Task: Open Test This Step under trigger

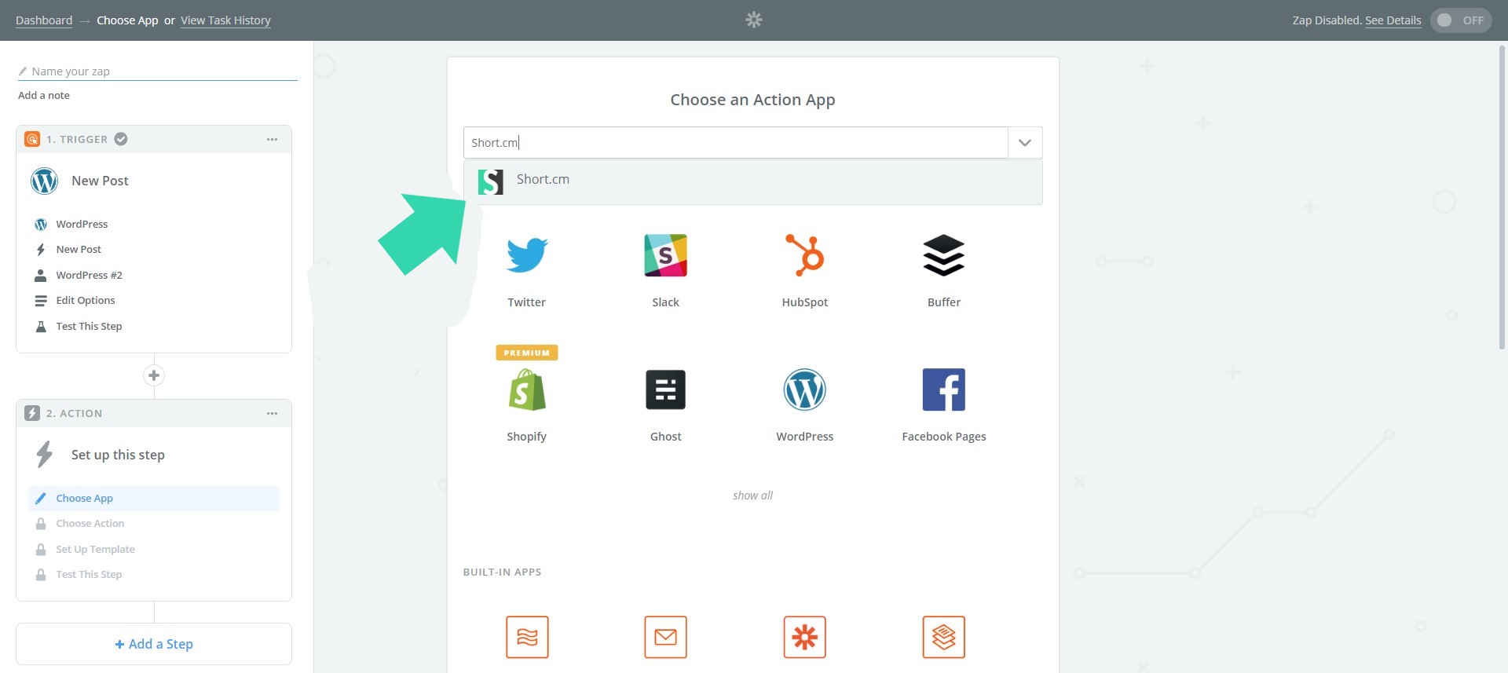Action: (89, 327)
